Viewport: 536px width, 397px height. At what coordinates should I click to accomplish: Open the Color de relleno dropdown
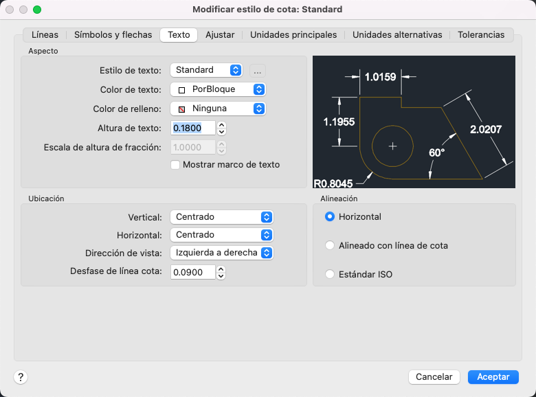click(x=218, y=109)
